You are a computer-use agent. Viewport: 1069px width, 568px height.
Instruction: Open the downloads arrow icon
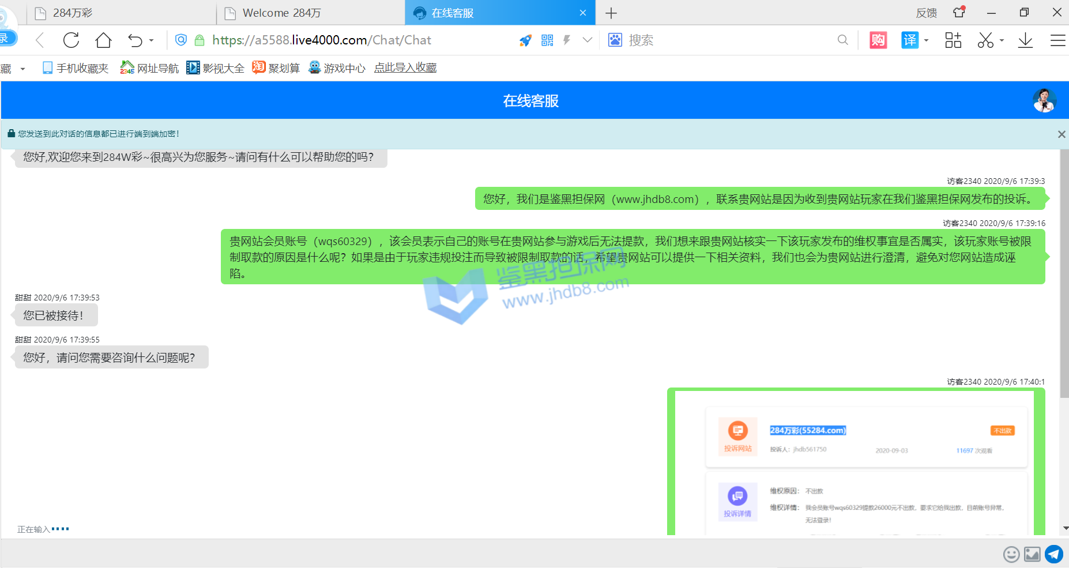coord(1025,40)
